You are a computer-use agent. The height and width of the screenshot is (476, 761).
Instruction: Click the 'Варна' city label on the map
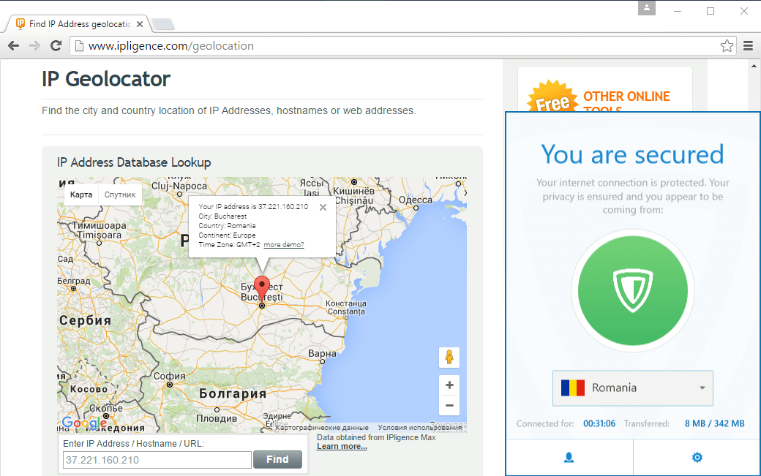322,353
